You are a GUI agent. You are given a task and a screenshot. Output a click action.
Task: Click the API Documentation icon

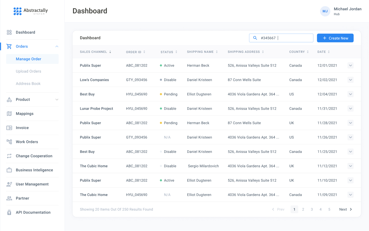click(x=9, y=213)
